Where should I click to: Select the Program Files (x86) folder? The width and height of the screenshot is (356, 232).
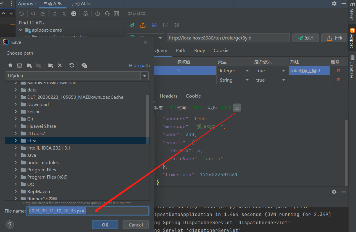coord(47,177)
